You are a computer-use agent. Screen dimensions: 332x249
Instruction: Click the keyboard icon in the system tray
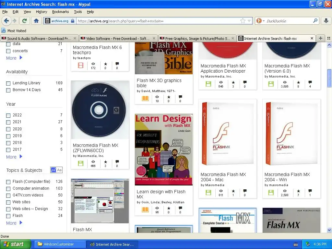(x=296, y=244)
